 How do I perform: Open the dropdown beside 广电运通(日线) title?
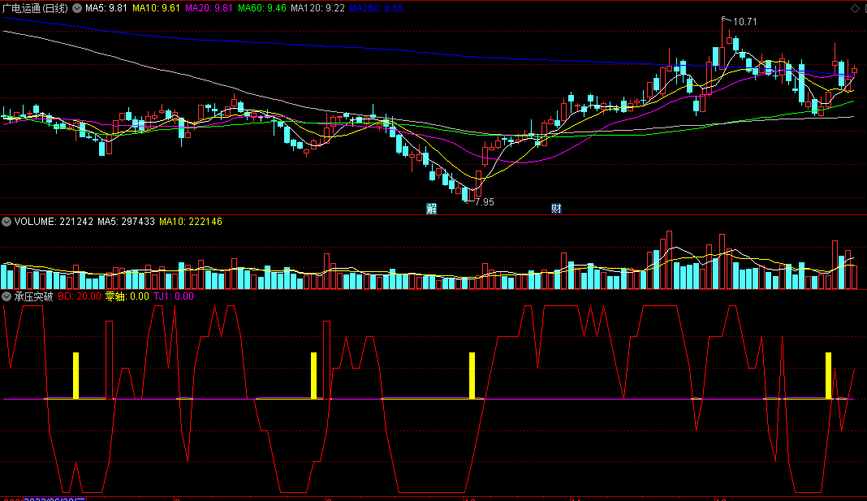(x=77, y=8)
